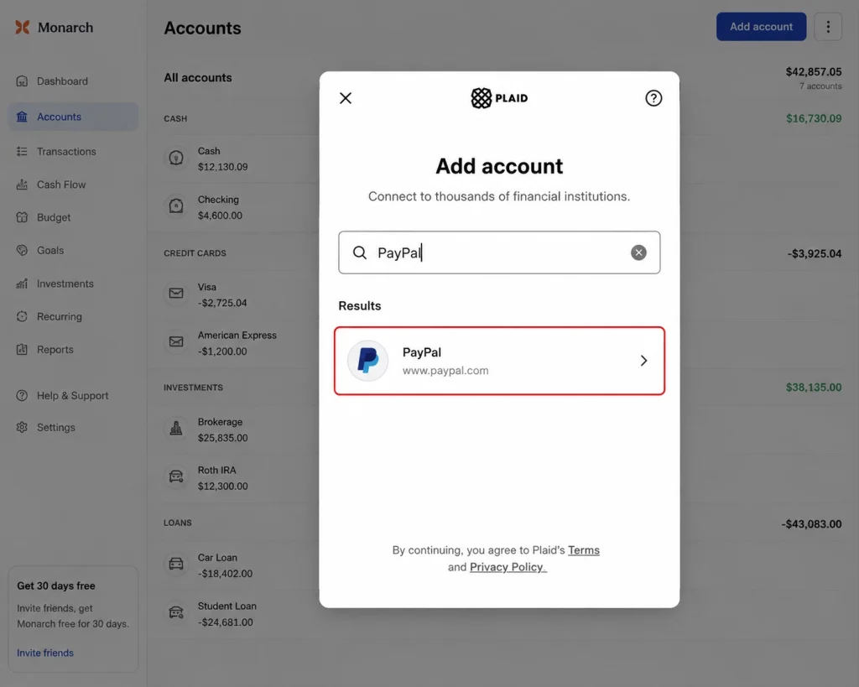Click the Car Loan account icon
859x687 pixels.
pos(176,565)
